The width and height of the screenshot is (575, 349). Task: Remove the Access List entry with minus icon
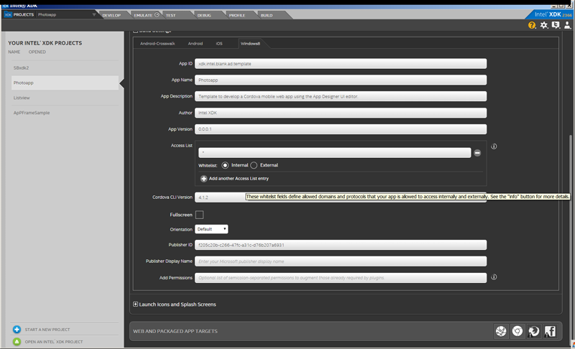coord(477,153)
